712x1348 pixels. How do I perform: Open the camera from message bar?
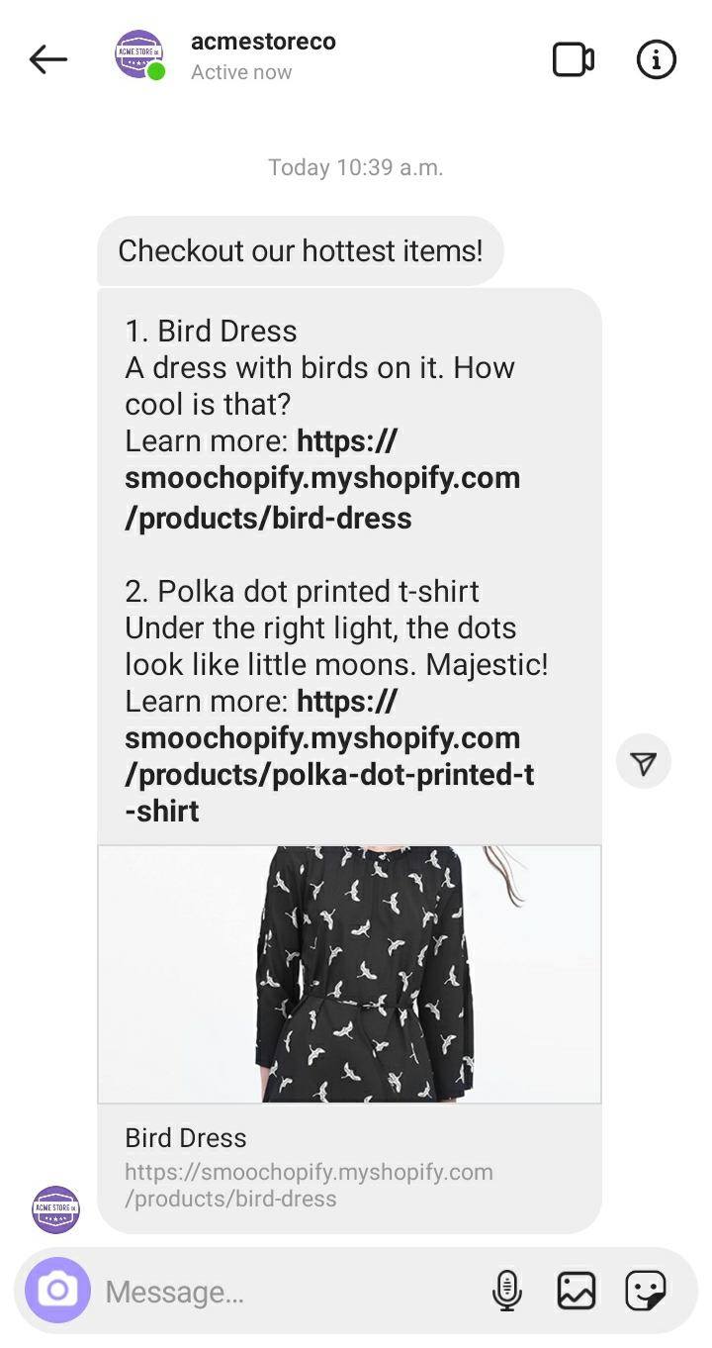(57, 1291)
